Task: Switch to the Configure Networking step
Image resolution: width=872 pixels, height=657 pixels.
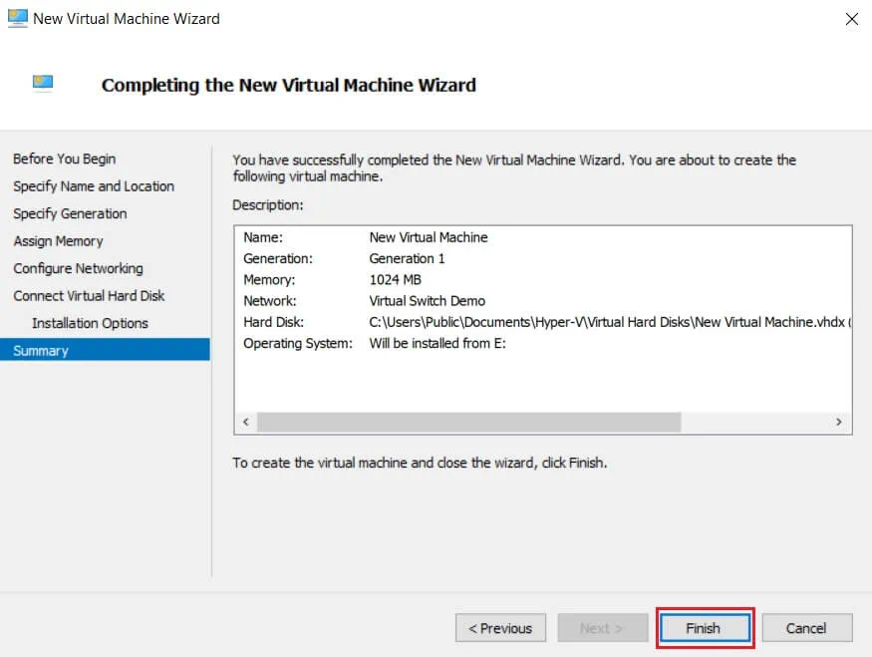Action: [x=78, y=268]
